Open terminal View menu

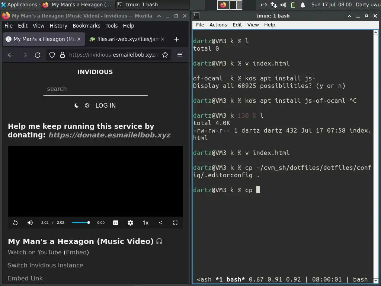click(x=253, y=25)
